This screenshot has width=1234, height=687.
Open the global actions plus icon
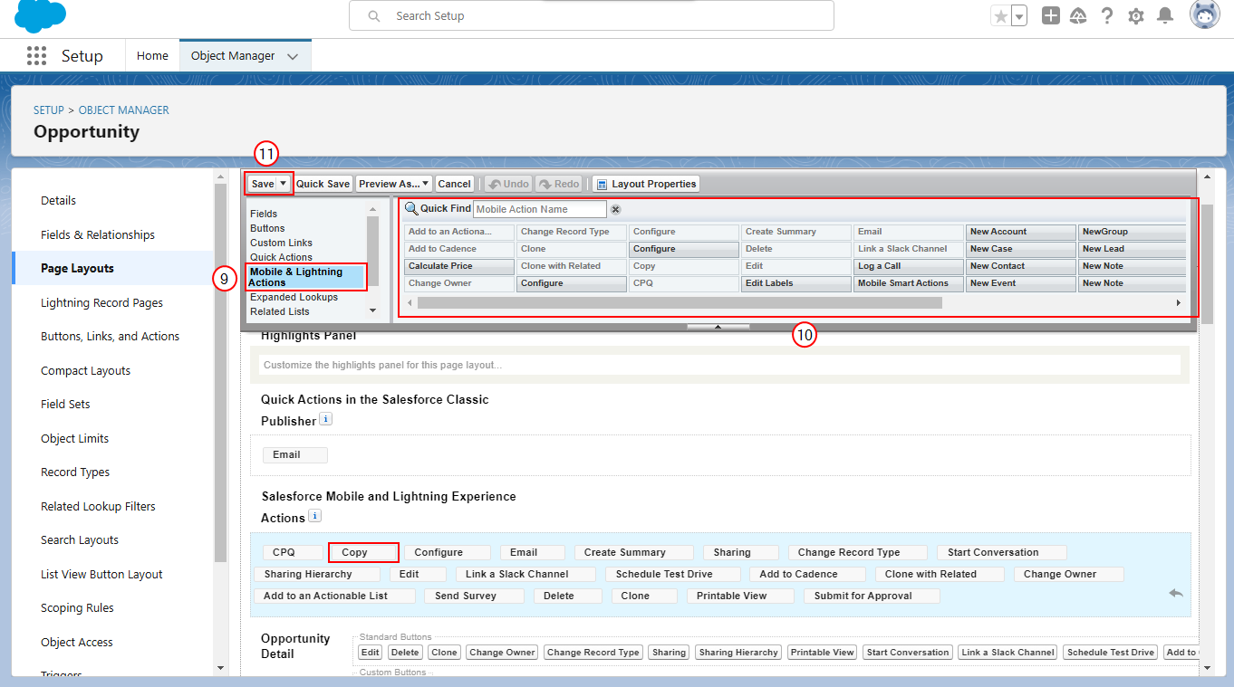pos(1050,15)
